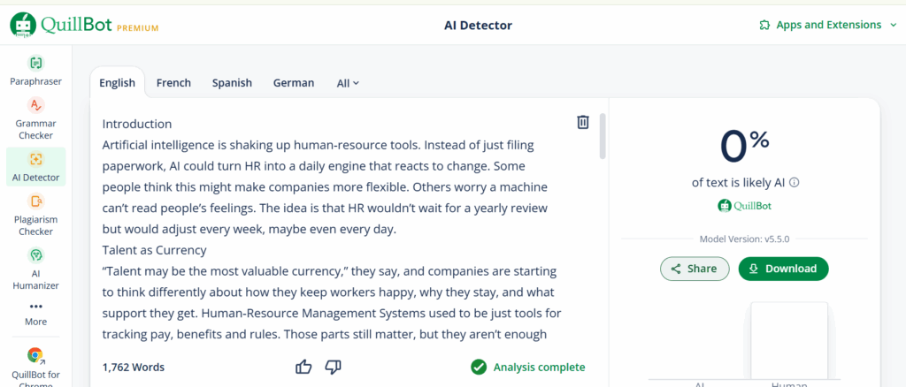Click the QuillBot logo icon

pos(23,26)
